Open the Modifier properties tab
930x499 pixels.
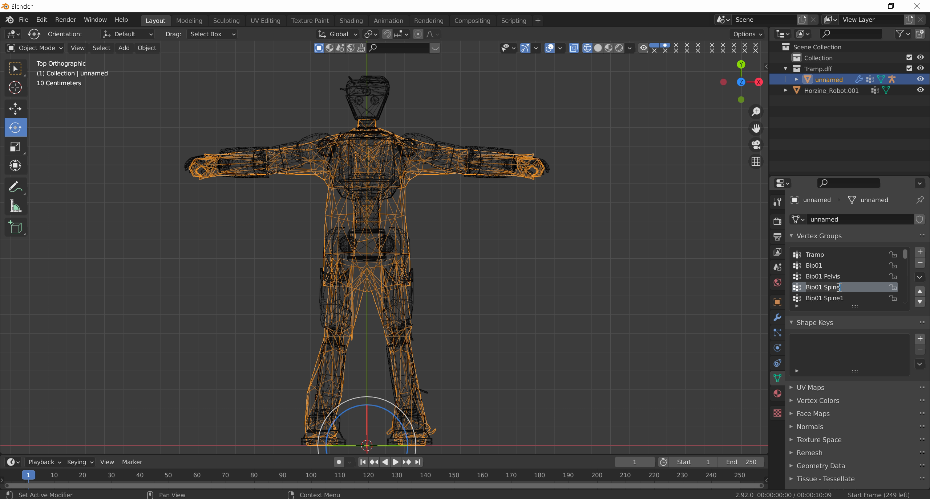[x=777, y=317]
